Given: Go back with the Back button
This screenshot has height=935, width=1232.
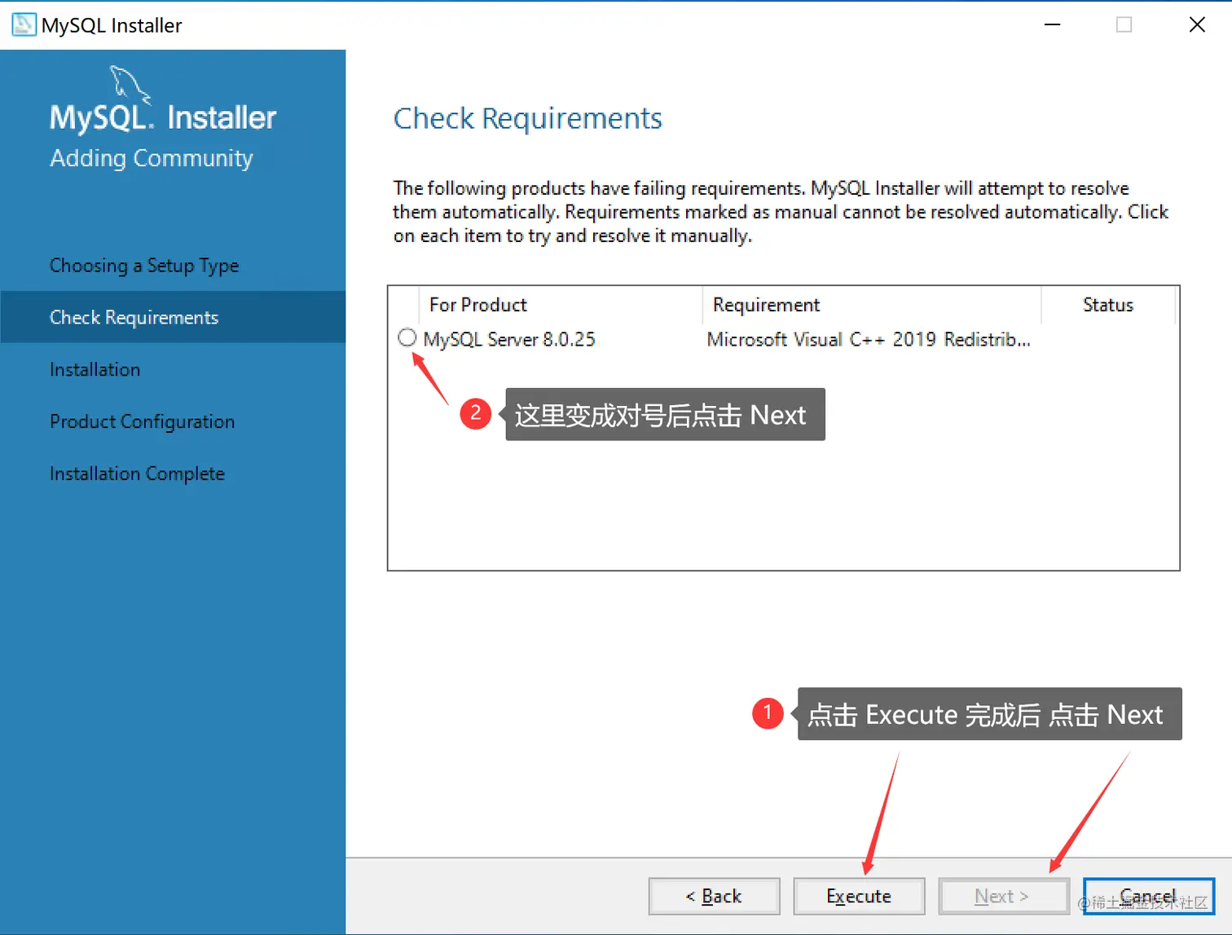Looking at the screenshot, I should click(714, 896).
